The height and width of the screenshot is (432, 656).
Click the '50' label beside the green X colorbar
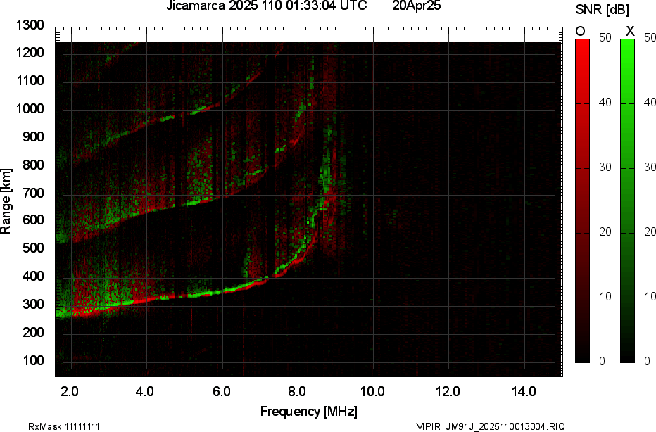click(650, 37)
